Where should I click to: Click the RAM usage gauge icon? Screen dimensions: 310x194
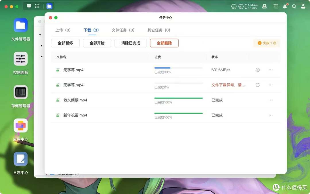tap(241, 7)
